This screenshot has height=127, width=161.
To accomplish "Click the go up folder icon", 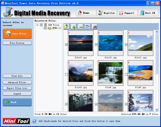I will pyautogui.click(x=67, y=27).
